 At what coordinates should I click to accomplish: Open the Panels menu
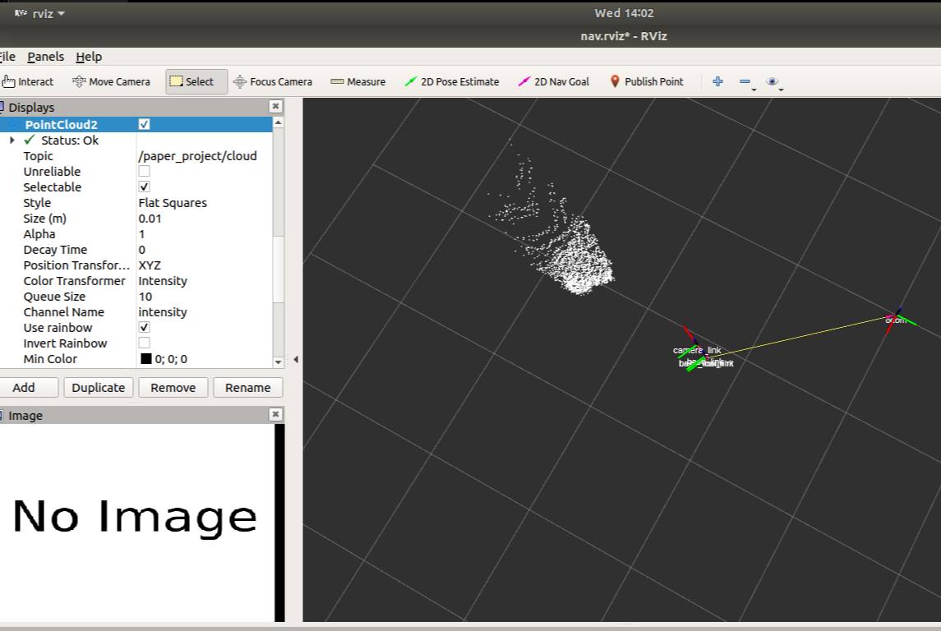[x=45, y=57]
